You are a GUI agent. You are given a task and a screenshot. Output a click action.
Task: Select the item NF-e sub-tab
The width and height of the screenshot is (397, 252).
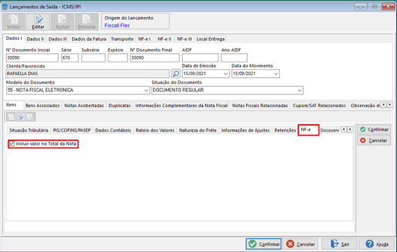pyautogui.click(x=308, y=129)
